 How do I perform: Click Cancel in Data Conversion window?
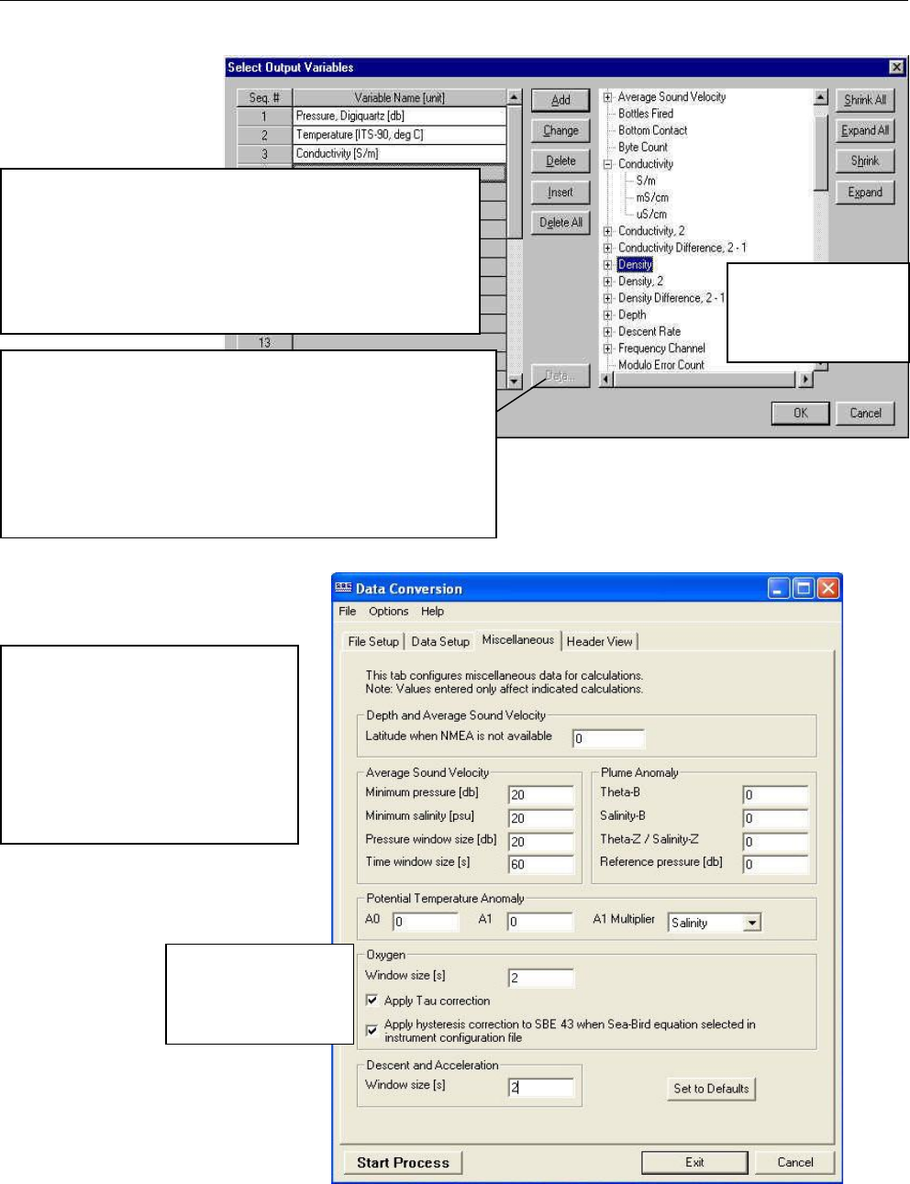795,1163
